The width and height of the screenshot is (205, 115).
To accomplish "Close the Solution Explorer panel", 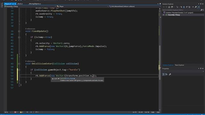I will [203, 4].
